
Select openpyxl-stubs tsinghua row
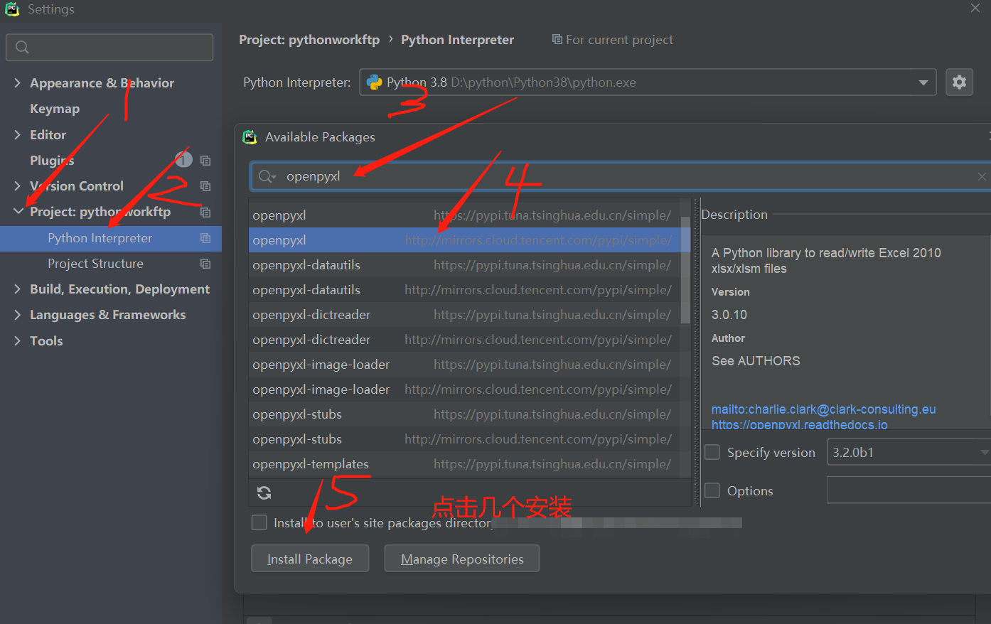tap(464, 414)
